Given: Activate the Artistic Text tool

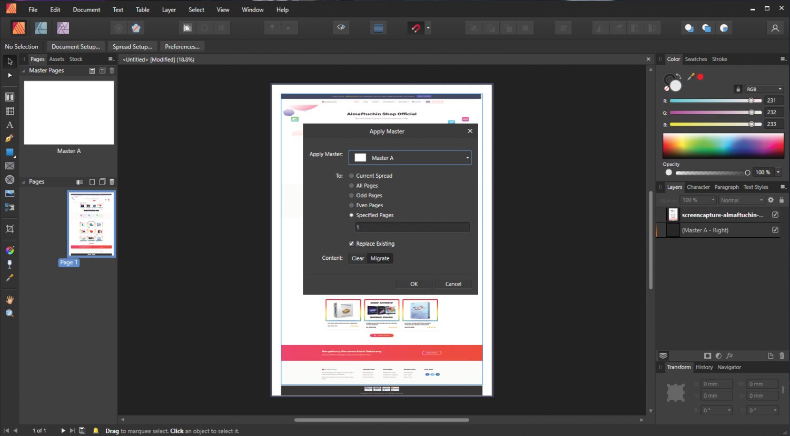Looking at the screenshot, I should [x=9, y=125].
